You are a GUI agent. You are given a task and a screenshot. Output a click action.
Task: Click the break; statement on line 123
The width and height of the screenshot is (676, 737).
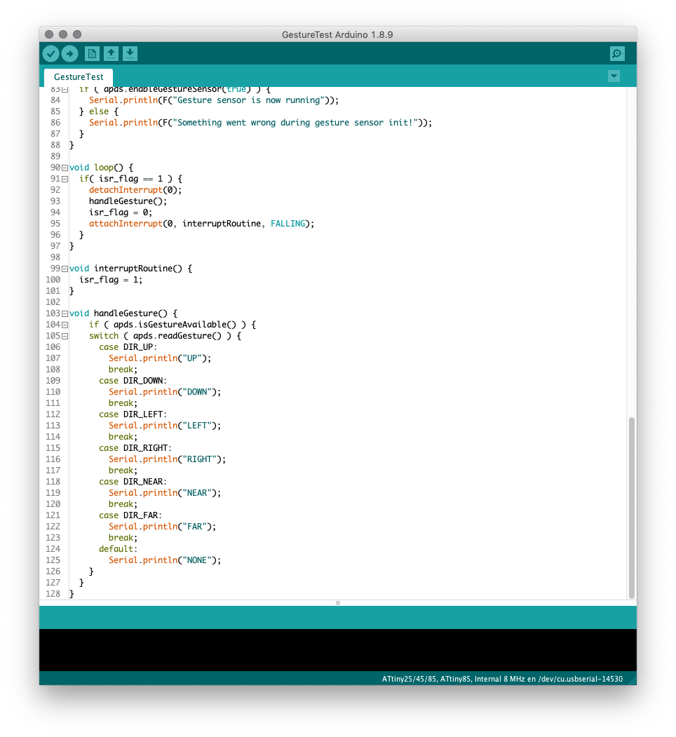coord(123,538)
